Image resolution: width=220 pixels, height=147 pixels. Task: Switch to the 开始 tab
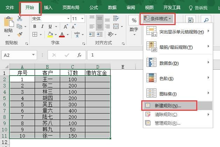click(x=30, y=8)
